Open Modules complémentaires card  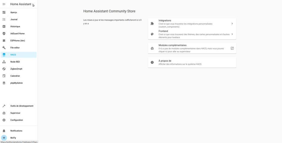[x=192, y=48]
